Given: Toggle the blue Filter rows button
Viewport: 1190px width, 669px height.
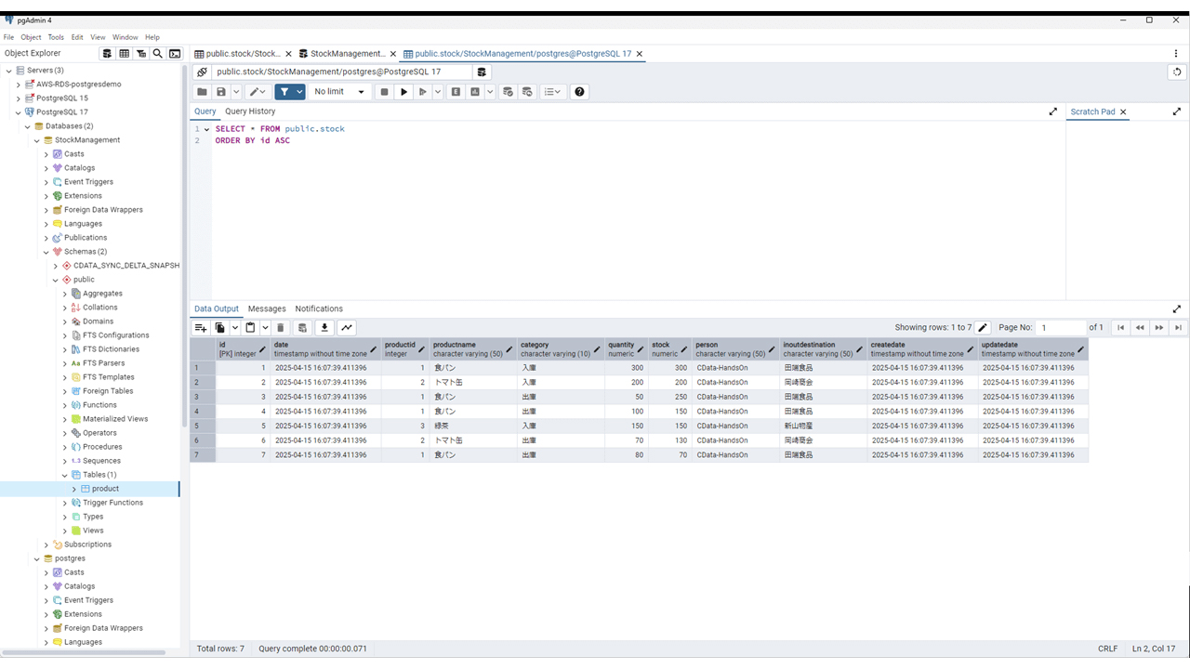Looking at the screenshot, I should click(285, 92).
